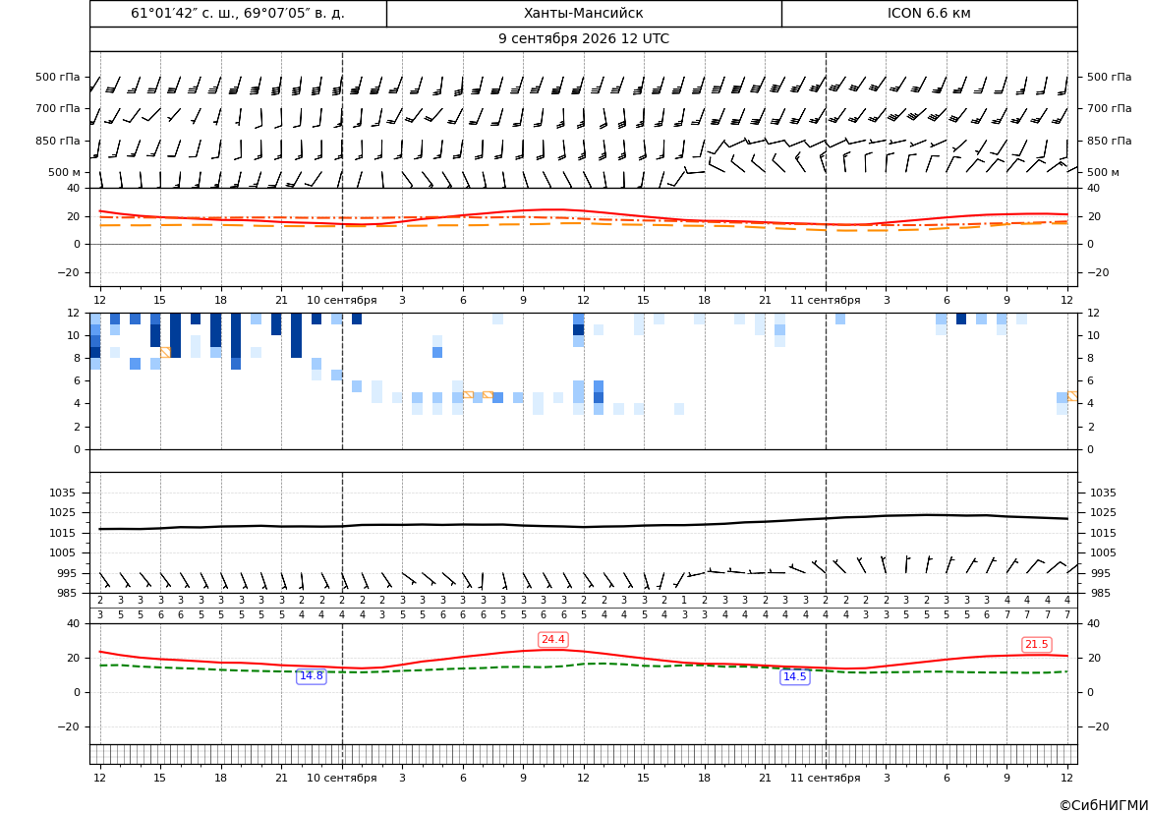Click the 11 сентября label on bottom axis
This screenshot has height=813, width=1149.
tap(825, 778)
